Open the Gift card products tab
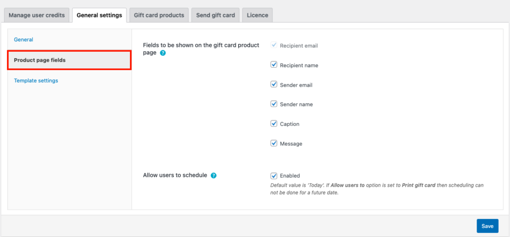This screenshot has width=510, height=237. (x=159, y=15)
